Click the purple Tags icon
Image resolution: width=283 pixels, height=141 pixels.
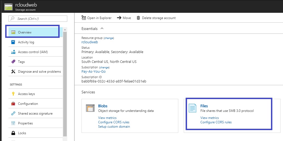click(x=13, y=62)
